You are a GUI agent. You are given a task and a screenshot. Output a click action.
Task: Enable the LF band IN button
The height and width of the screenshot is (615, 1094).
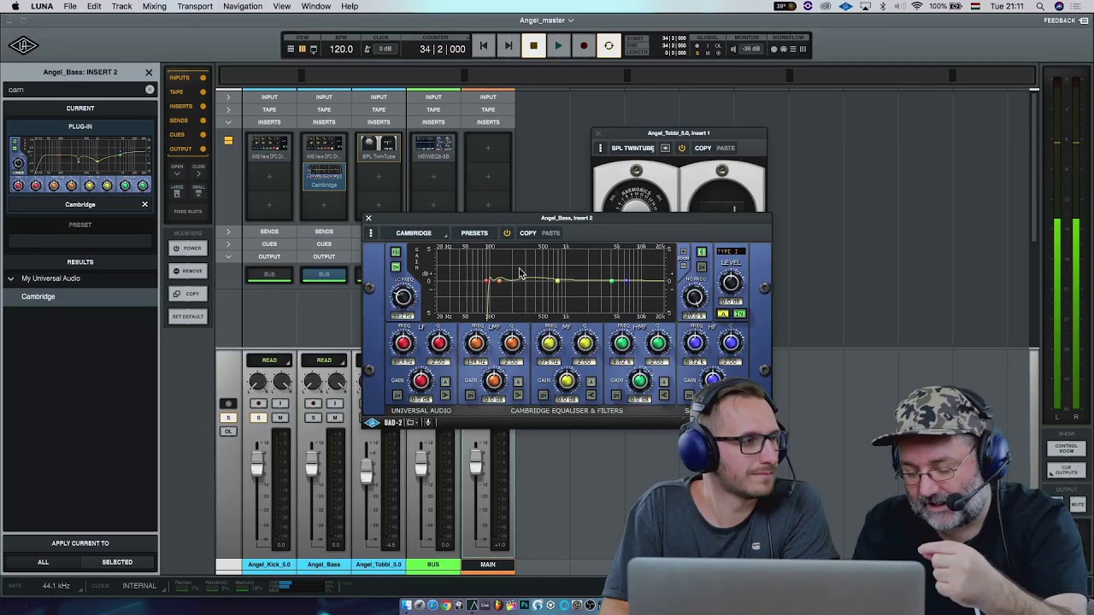(x=397, y=395)
